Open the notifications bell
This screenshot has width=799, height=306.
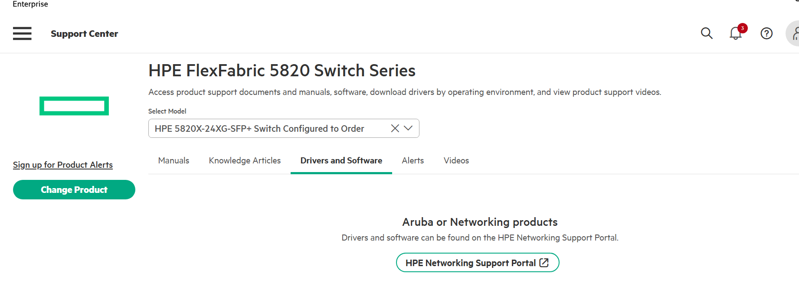pos(735,33)
